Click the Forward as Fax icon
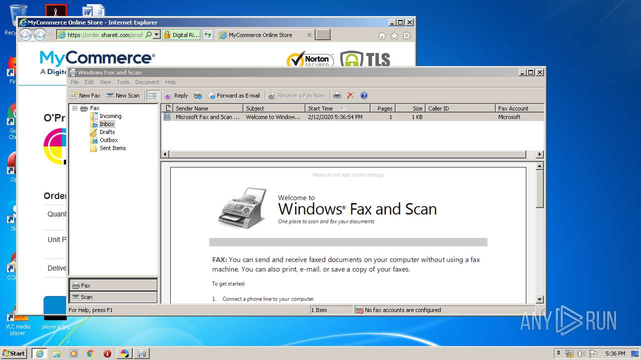 (x=198, y=95)
